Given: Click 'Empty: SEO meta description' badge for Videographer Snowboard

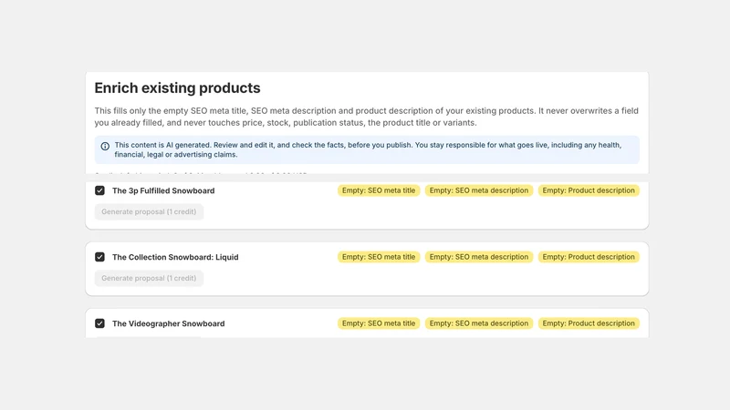Looking at the screenshot, I should tap(478, 323).
